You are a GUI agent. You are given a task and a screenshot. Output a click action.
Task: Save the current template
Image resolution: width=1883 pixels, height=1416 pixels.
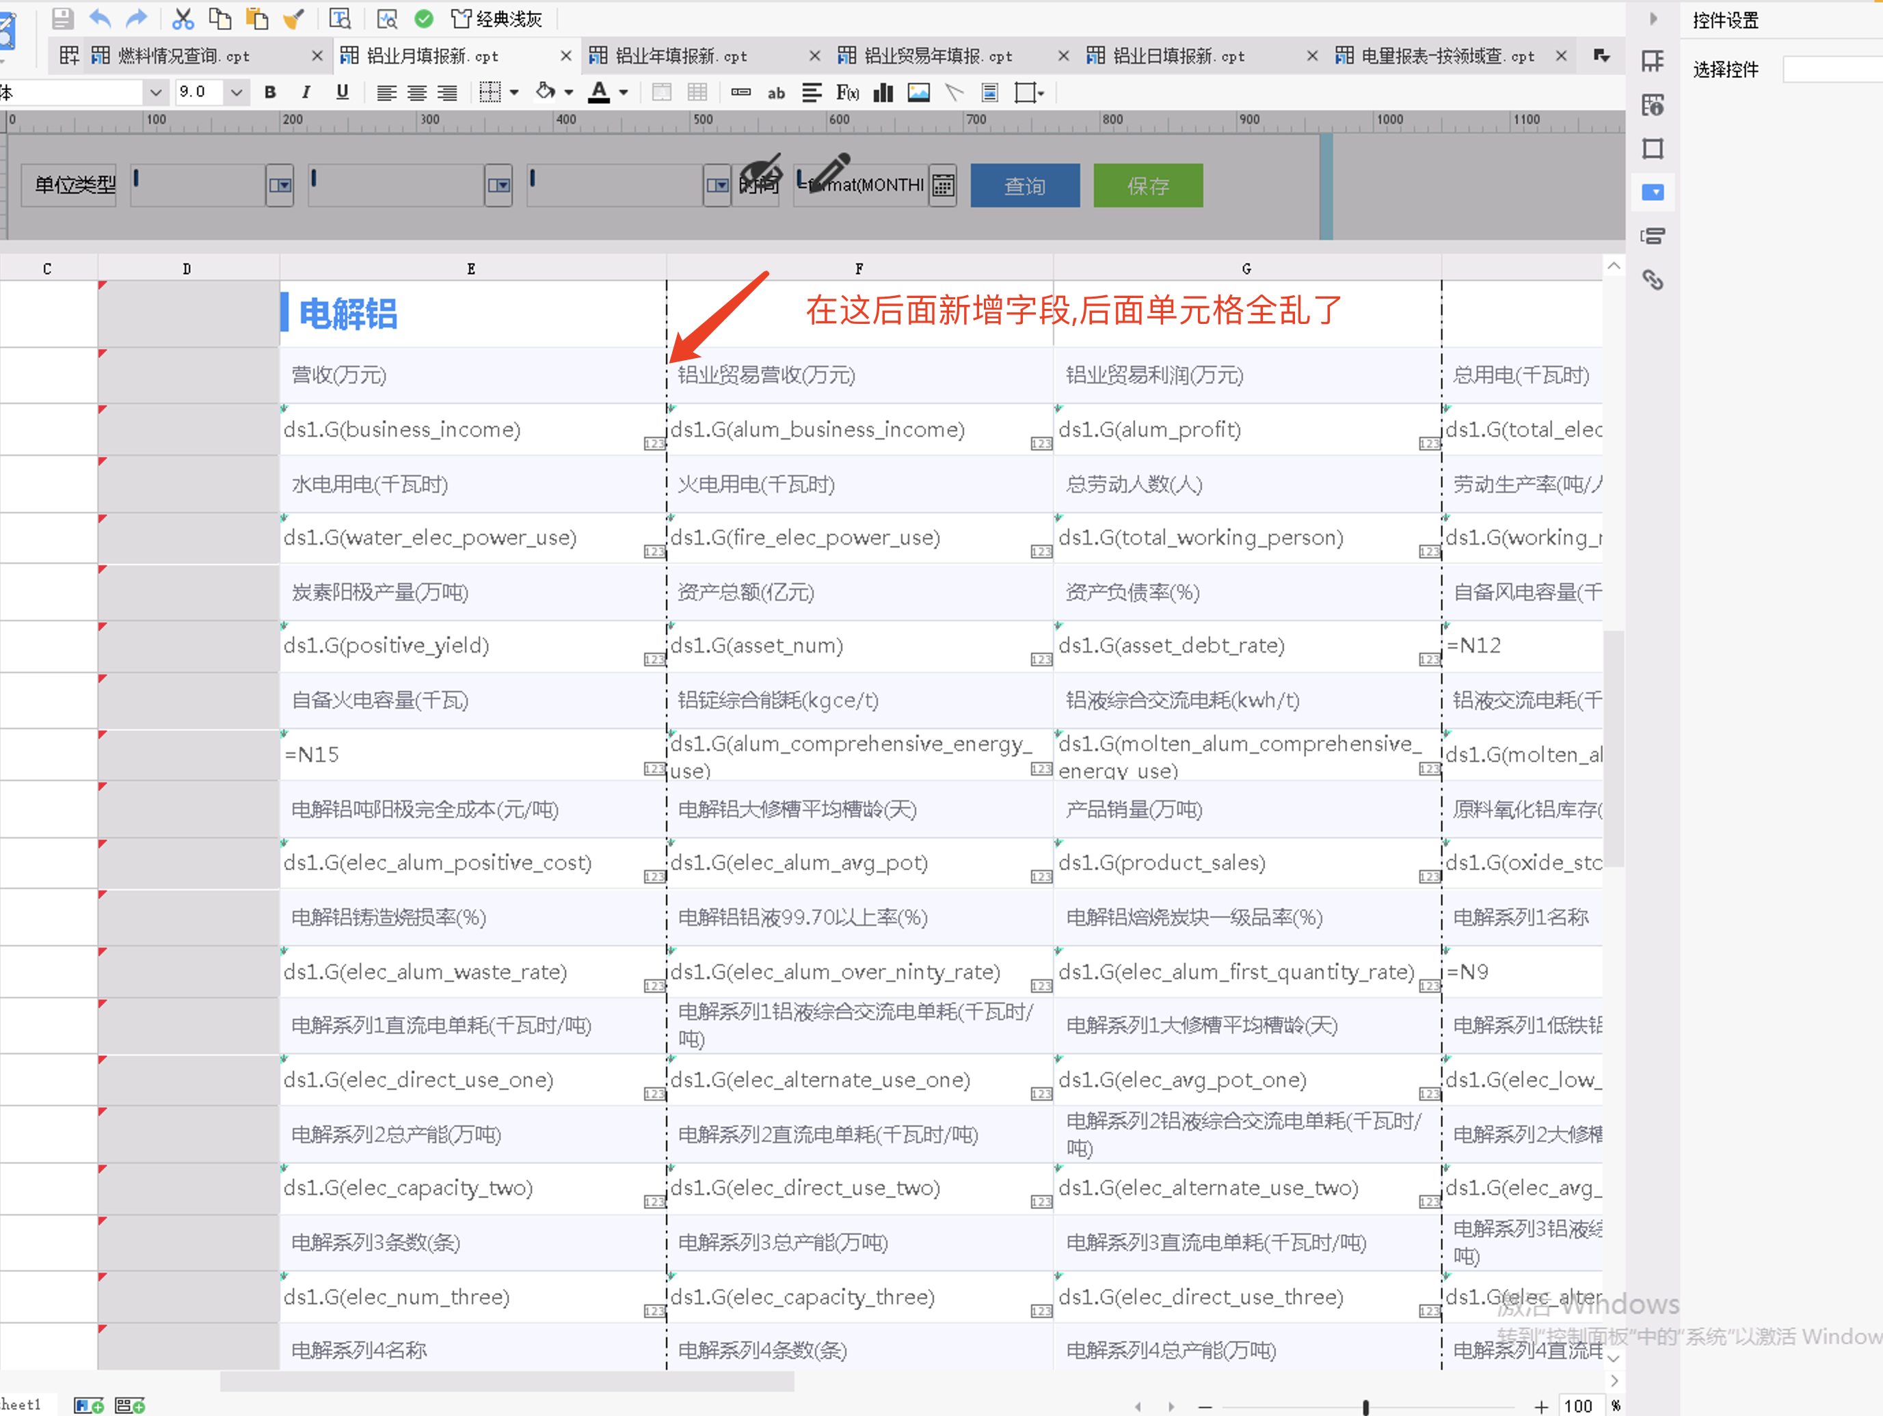pyautogui.click(x=62, y=18)
